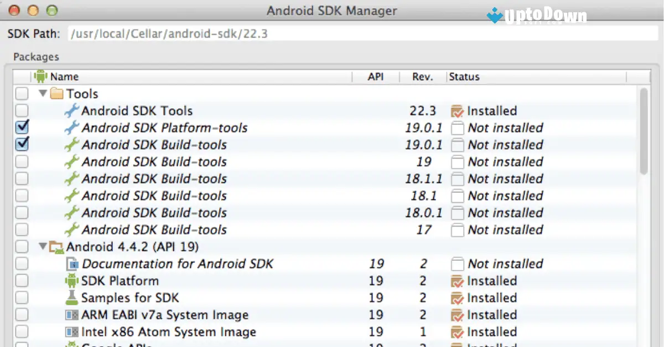This screenshot has width=664, height=347.
Task: Click the Status column header
Action: point(464,76)
